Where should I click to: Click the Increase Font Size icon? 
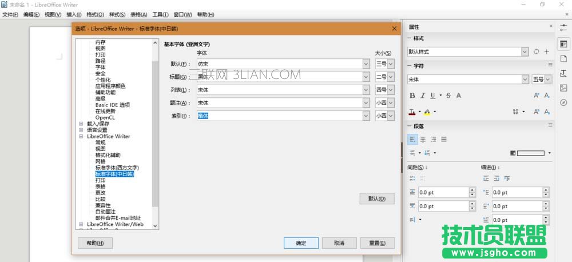[537, 96]
